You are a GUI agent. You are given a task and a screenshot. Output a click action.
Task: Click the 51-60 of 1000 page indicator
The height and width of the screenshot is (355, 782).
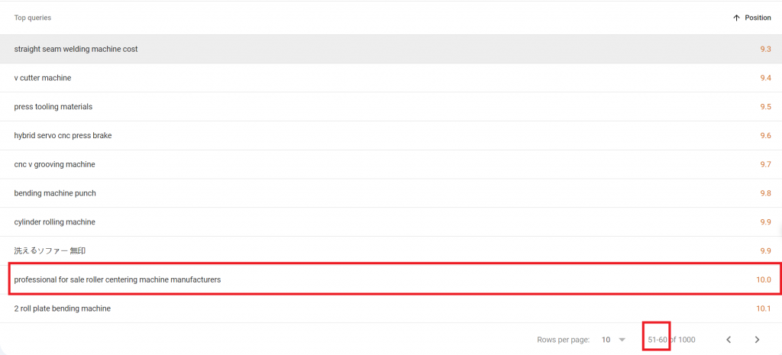click(671, 340)
